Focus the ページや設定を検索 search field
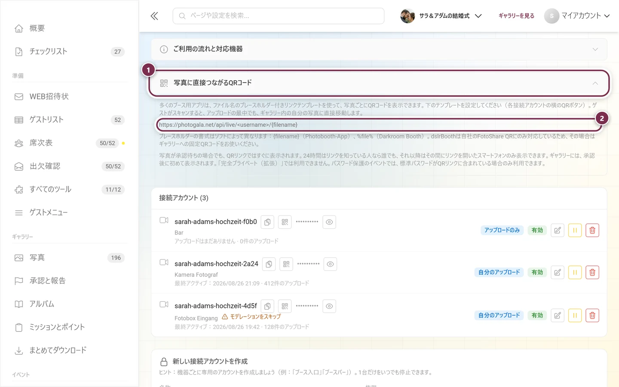Screen dimensions: 619x387 point(279,16)
